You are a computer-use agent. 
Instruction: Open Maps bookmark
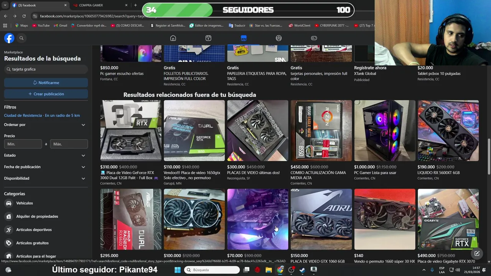[x=21, y=26]
